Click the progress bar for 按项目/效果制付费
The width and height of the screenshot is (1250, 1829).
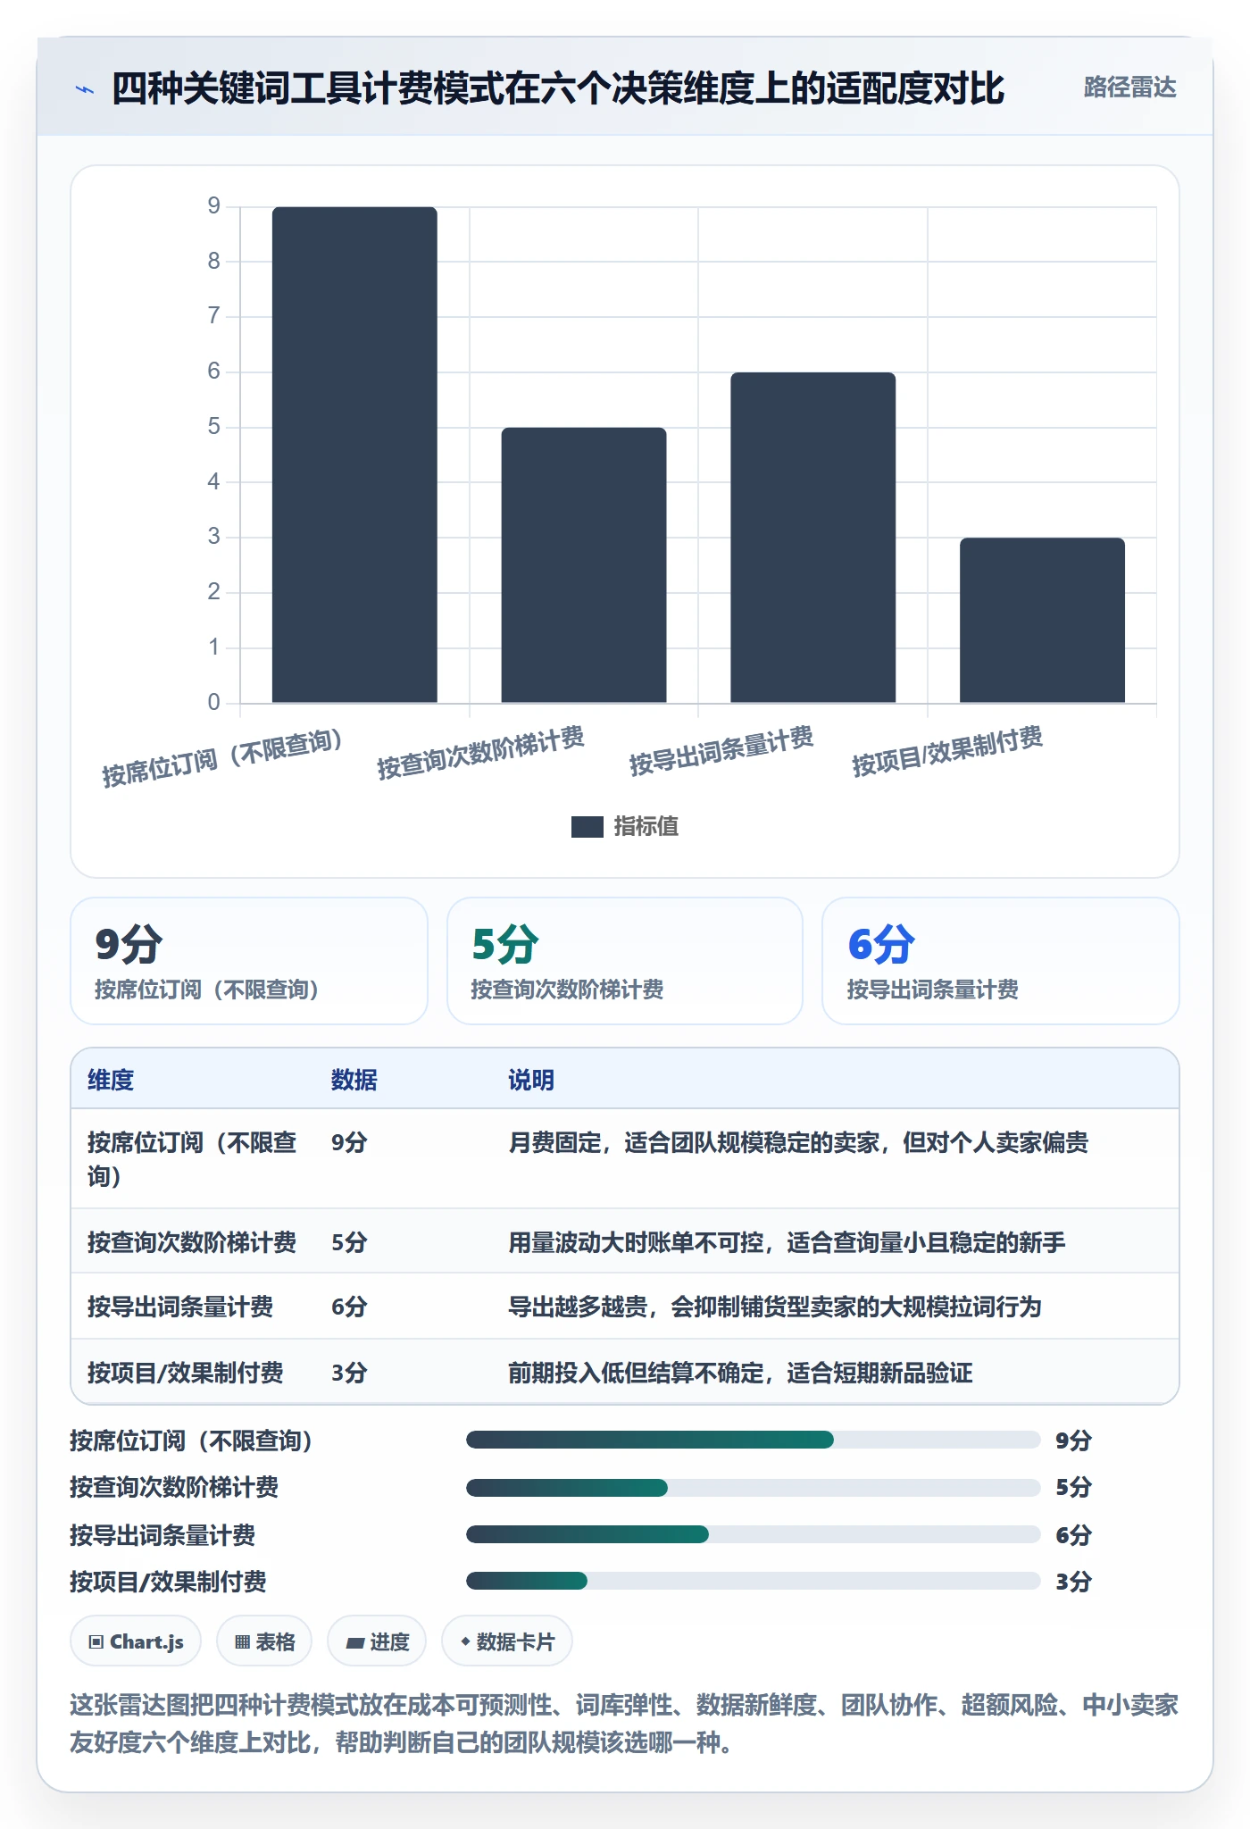[754, 1581]
